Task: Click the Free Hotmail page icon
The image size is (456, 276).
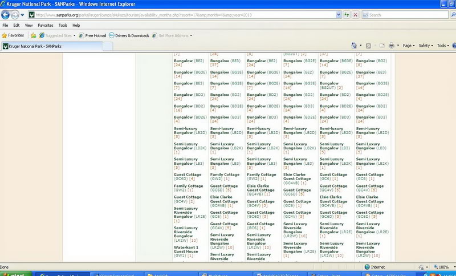Action: tap(82, 35)
